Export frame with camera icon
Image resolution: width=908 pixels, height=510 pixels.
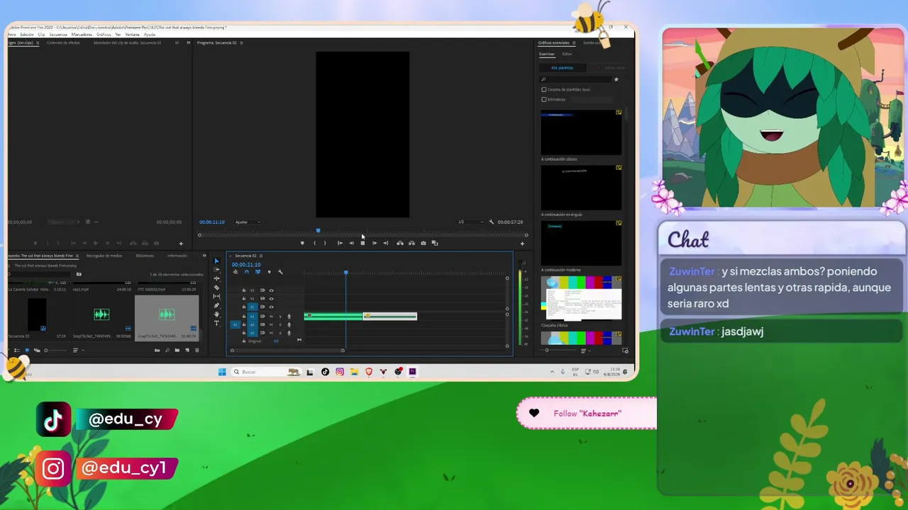click(x=423, y=243)
